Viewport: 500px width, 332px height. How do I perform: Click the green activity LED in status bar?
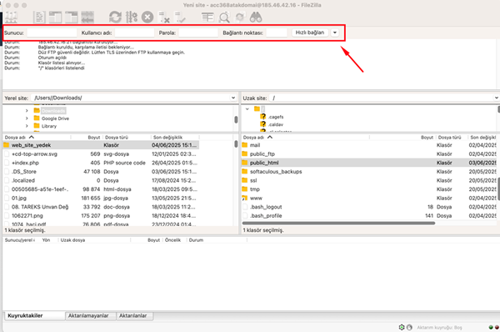491,327
